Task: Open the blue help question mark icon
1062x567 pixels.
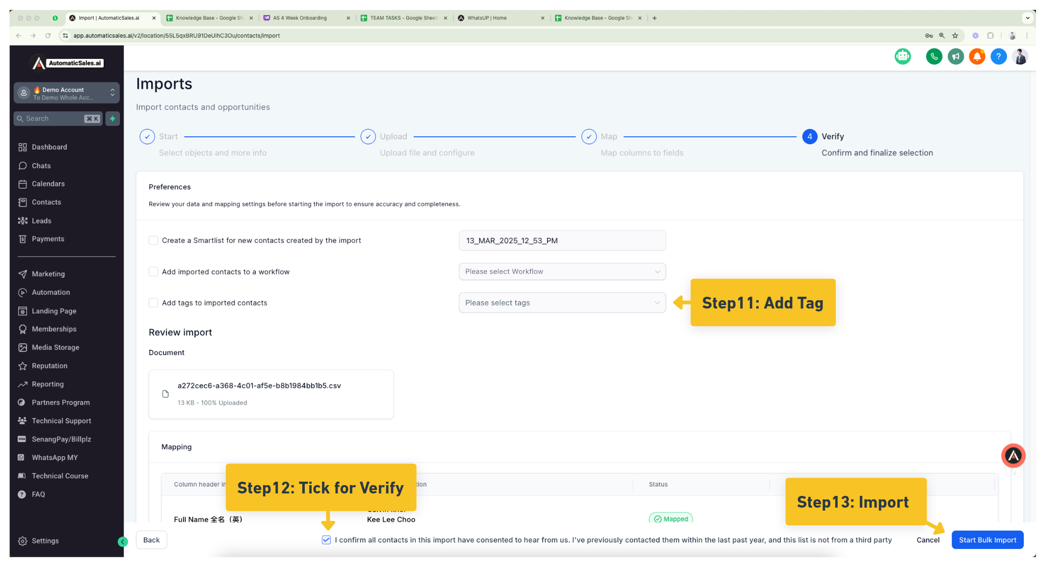Action: click(x=998, y=57)
